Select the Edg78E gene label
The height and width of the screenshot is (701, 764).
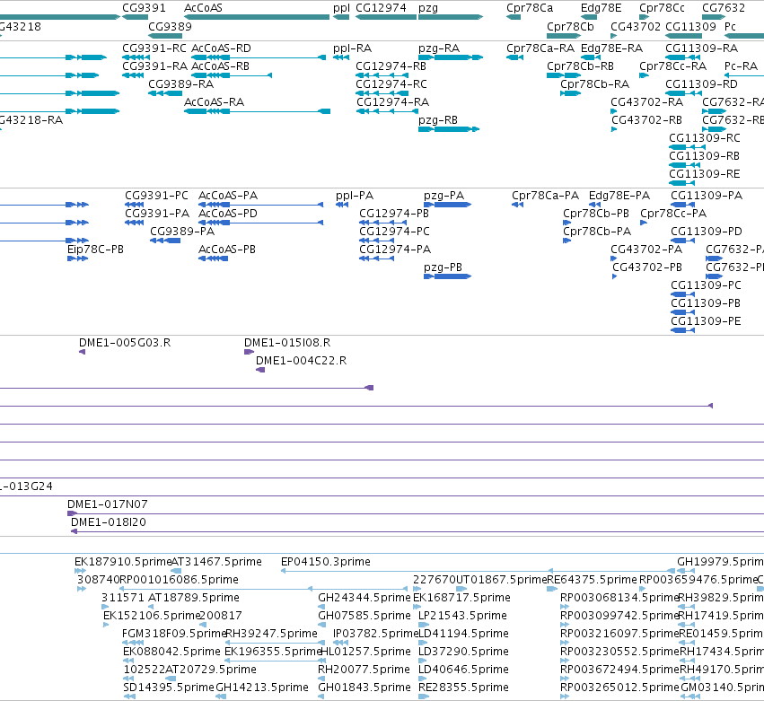(602, 8)
